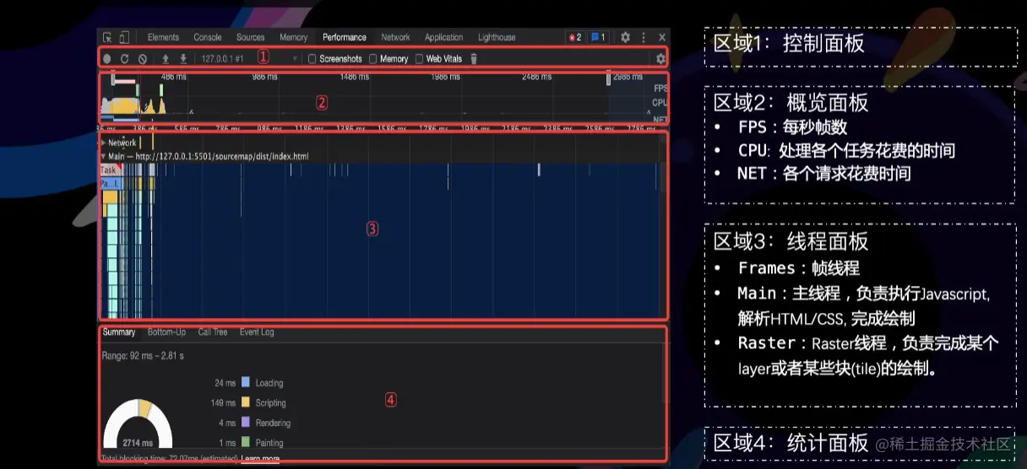This screenshot has height=469, width=1027.
Task: Click the 1486 ms overview timeline mark
Action: coord(354,77)
